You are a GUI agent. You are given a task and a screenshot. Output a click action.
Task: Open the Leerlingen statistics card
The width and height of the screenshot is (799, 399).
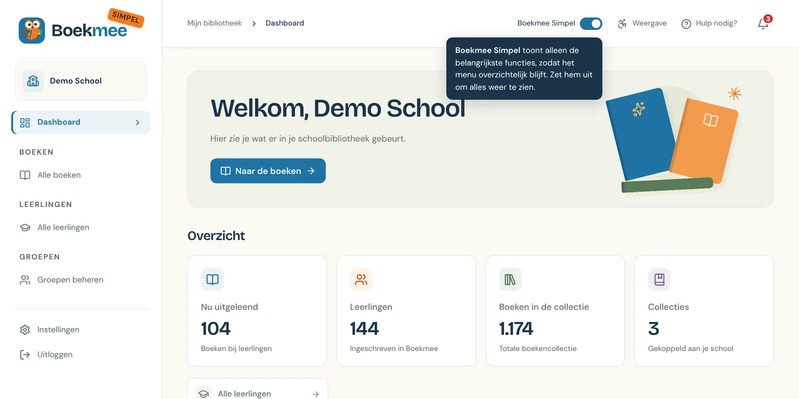pyautogui.click(x=406, y=311)
